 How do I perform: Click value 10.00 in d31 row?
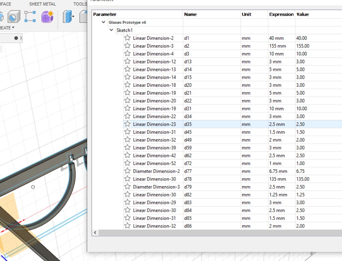pos(302,109)
